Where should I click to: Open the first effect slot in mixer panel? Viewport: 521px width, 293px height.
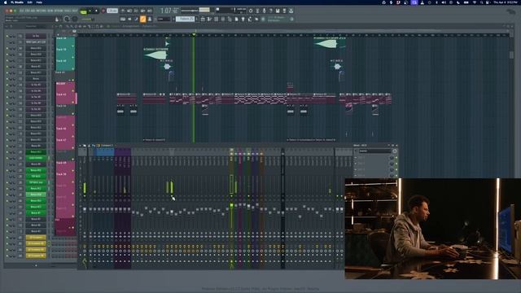tap(374, 157)
